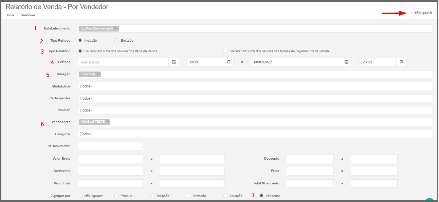The height and width of the screenshot is (202, 439).
Task: Focus the Total Movimento minimum field
Action: click(310, 183)
